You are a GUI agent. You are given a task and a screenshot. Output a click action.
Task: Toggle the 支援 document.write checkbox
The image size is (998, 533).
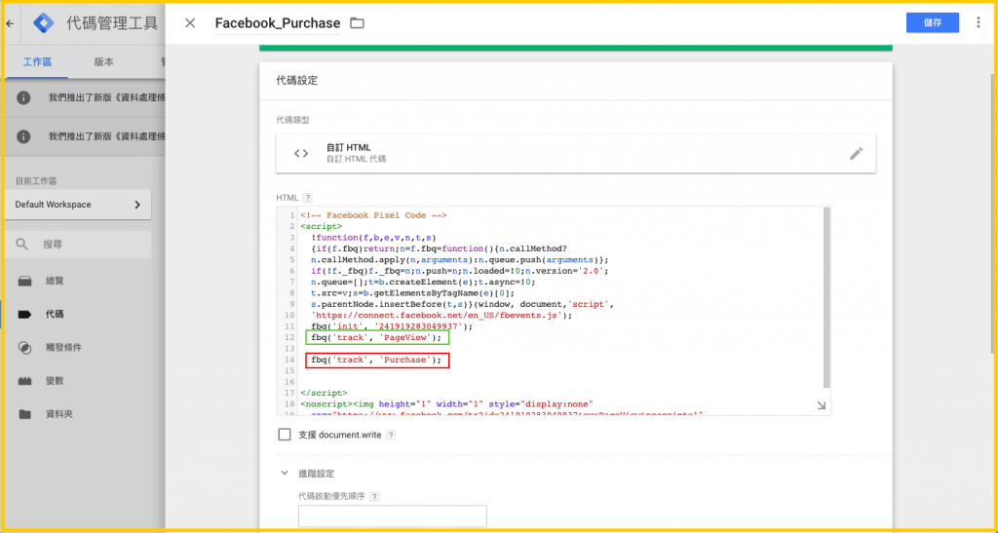(285, 435)
